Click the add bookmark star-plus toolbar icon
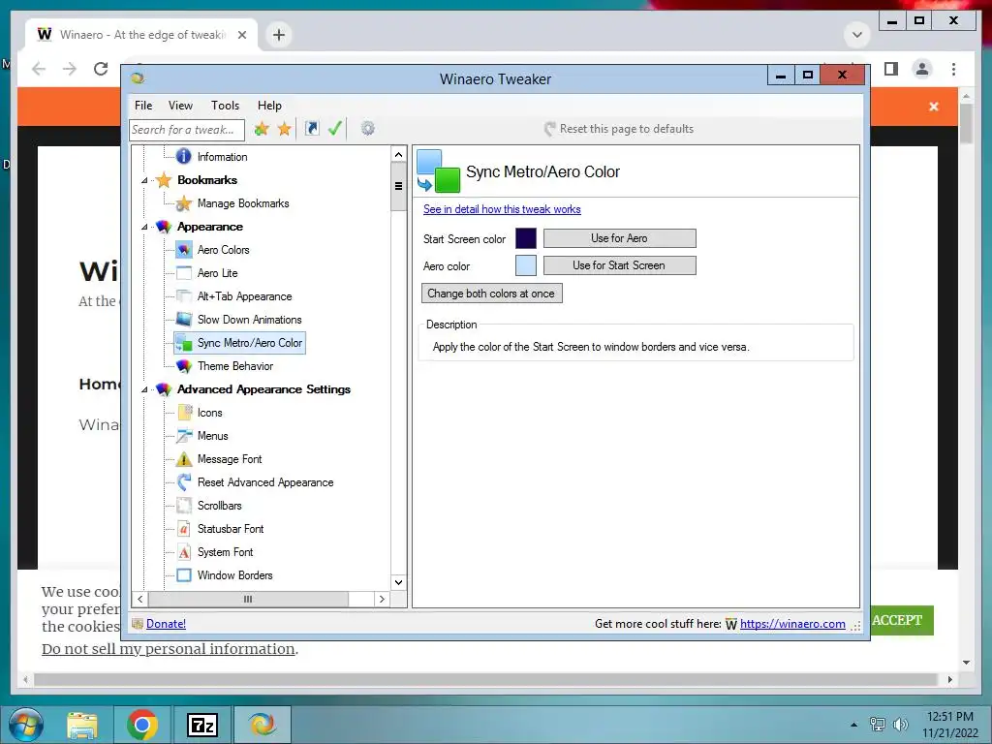This screenshot has height=744, width=992. point(262,129)
